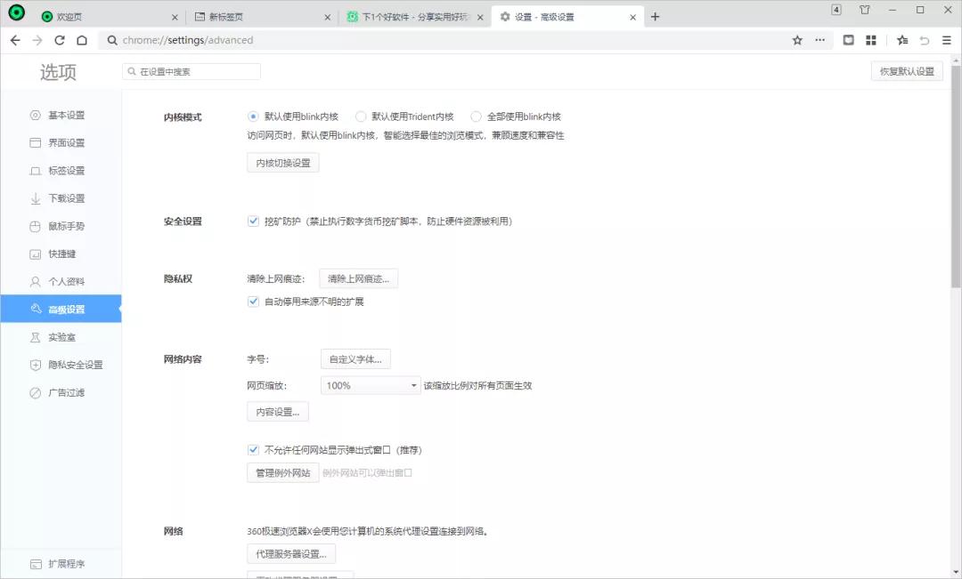Open the 广告过滤 settings section
Viewport: 962px width, 579px height.
62,391
